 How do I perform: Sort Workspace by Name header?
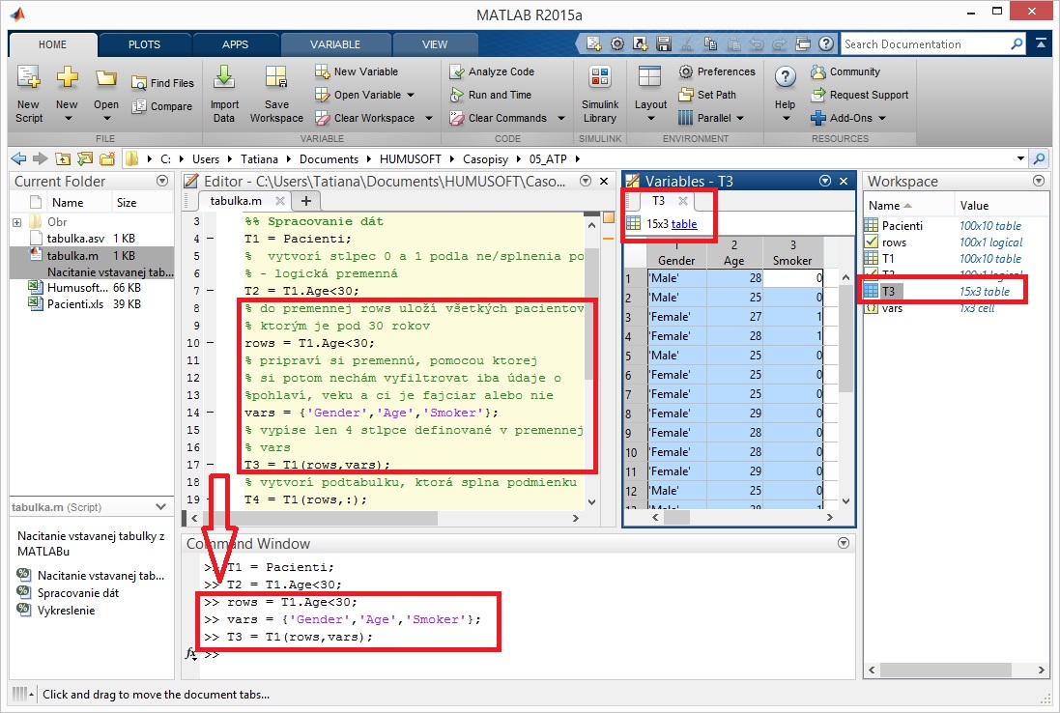(x=890, y=206)
